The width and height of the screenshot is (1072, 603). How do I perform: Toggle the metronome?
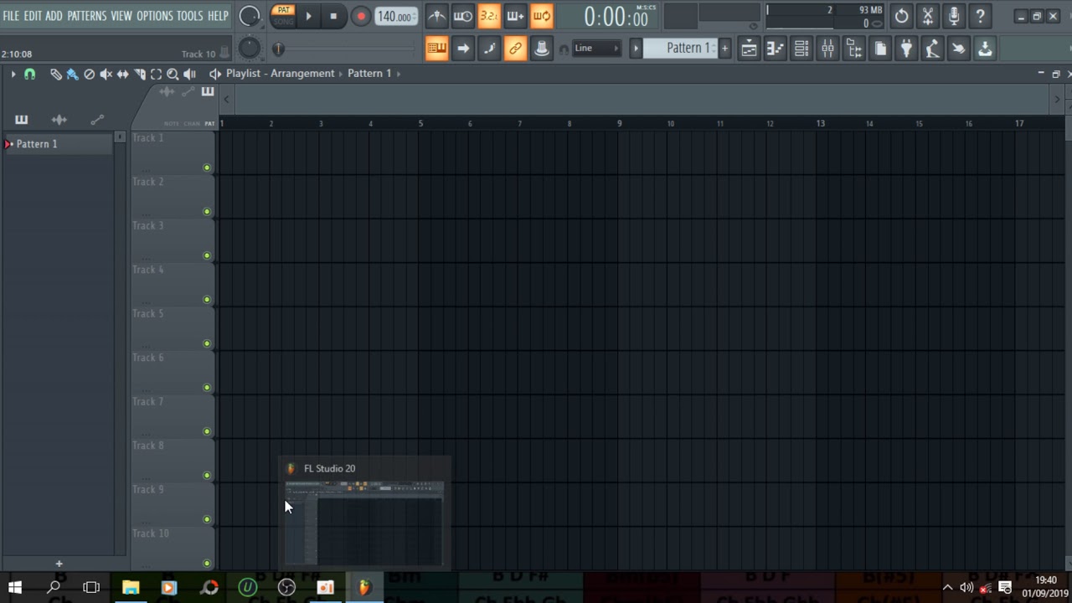pos(437,16)
